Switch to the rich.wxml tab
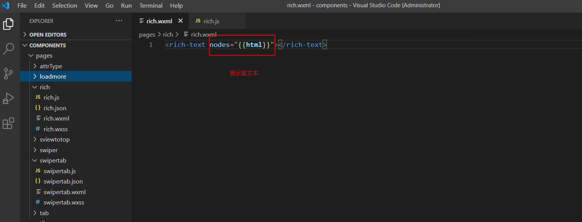The width and height of the screenshot is (582, 222). [x=160, y=21]
